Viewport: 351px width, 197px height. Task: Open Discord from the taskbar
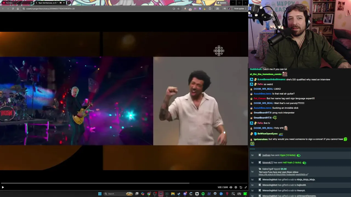(185, 194)
